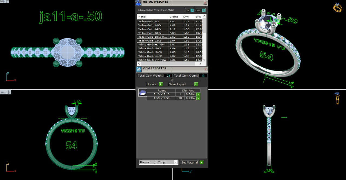The height and width of the screenshot is (180, 346).
Task: Select White Gold:14KX1 row
Action: [x=169, y=56]
